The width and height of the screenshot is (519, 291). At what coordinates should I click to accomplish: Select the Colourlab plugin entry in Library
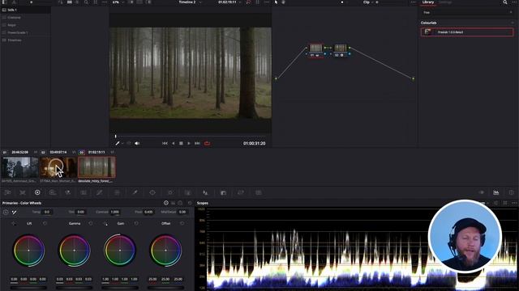(467, 32)
